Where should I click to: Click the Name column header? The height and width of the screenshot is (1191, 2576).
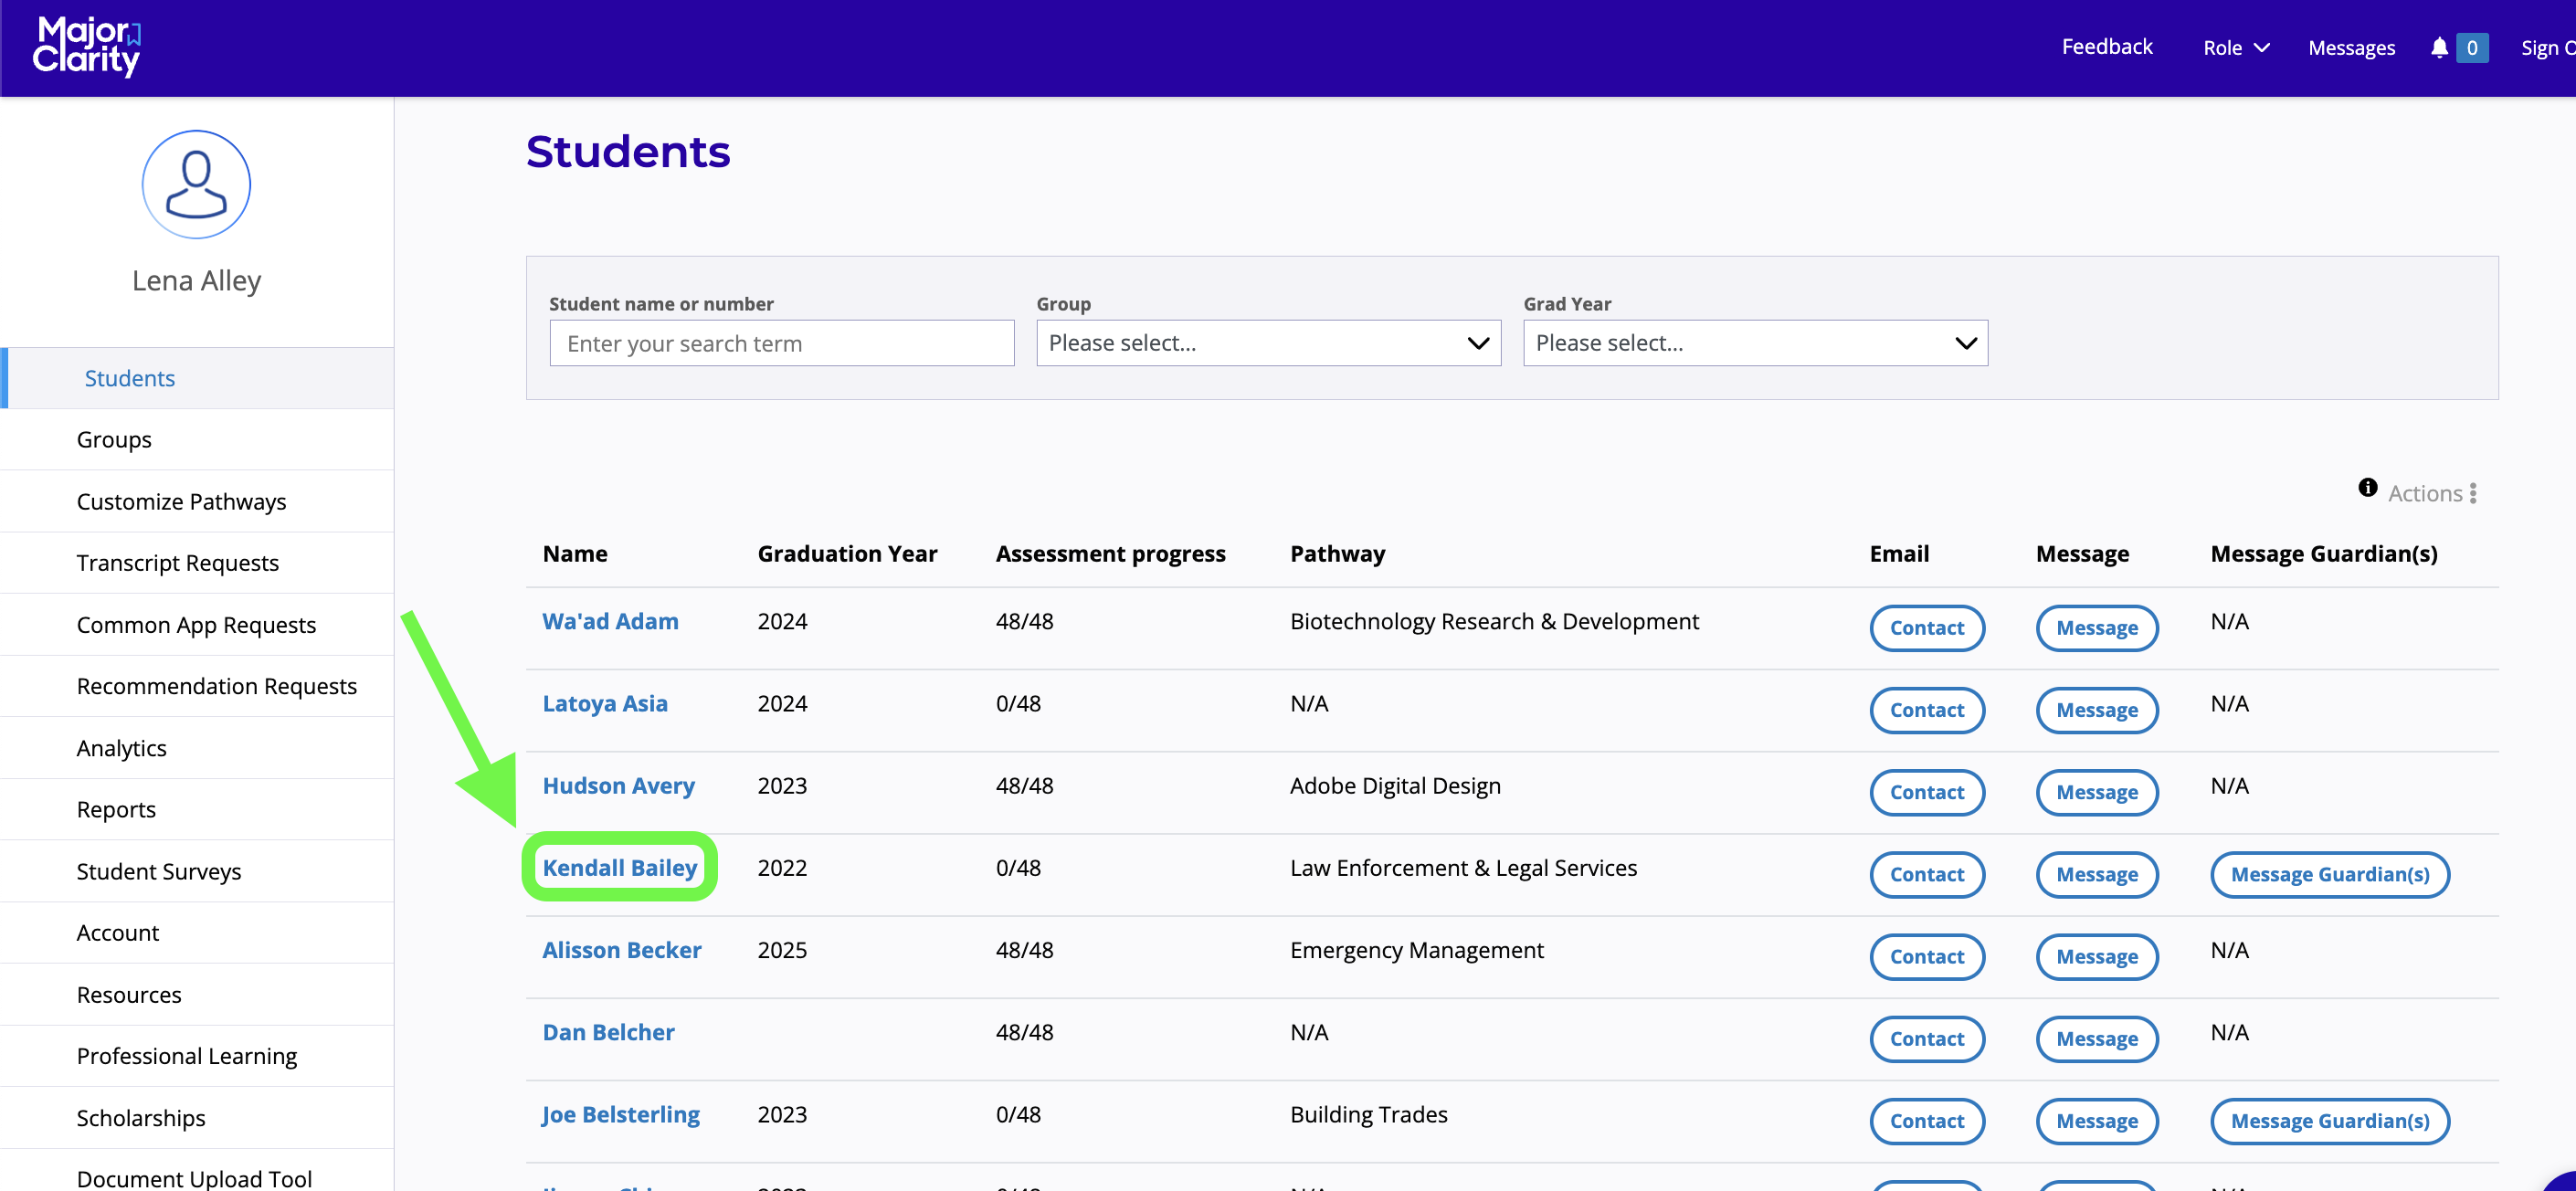pyautogui.click(x=575, y=554)
